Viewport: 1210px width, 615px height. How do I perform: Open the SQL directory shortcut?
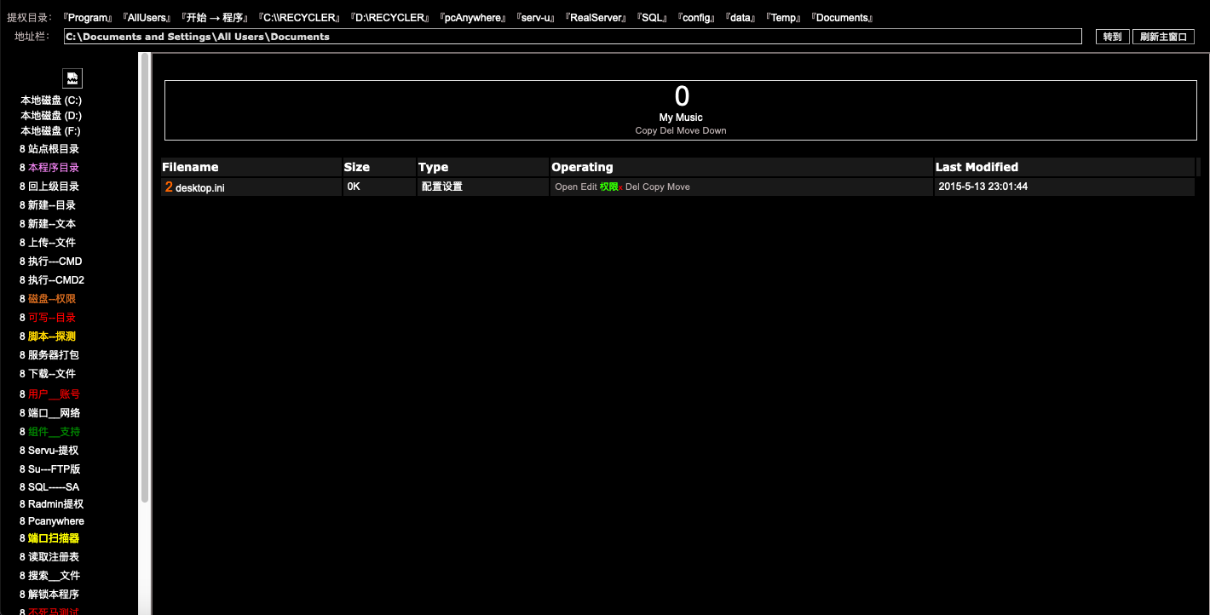[653, 18]
